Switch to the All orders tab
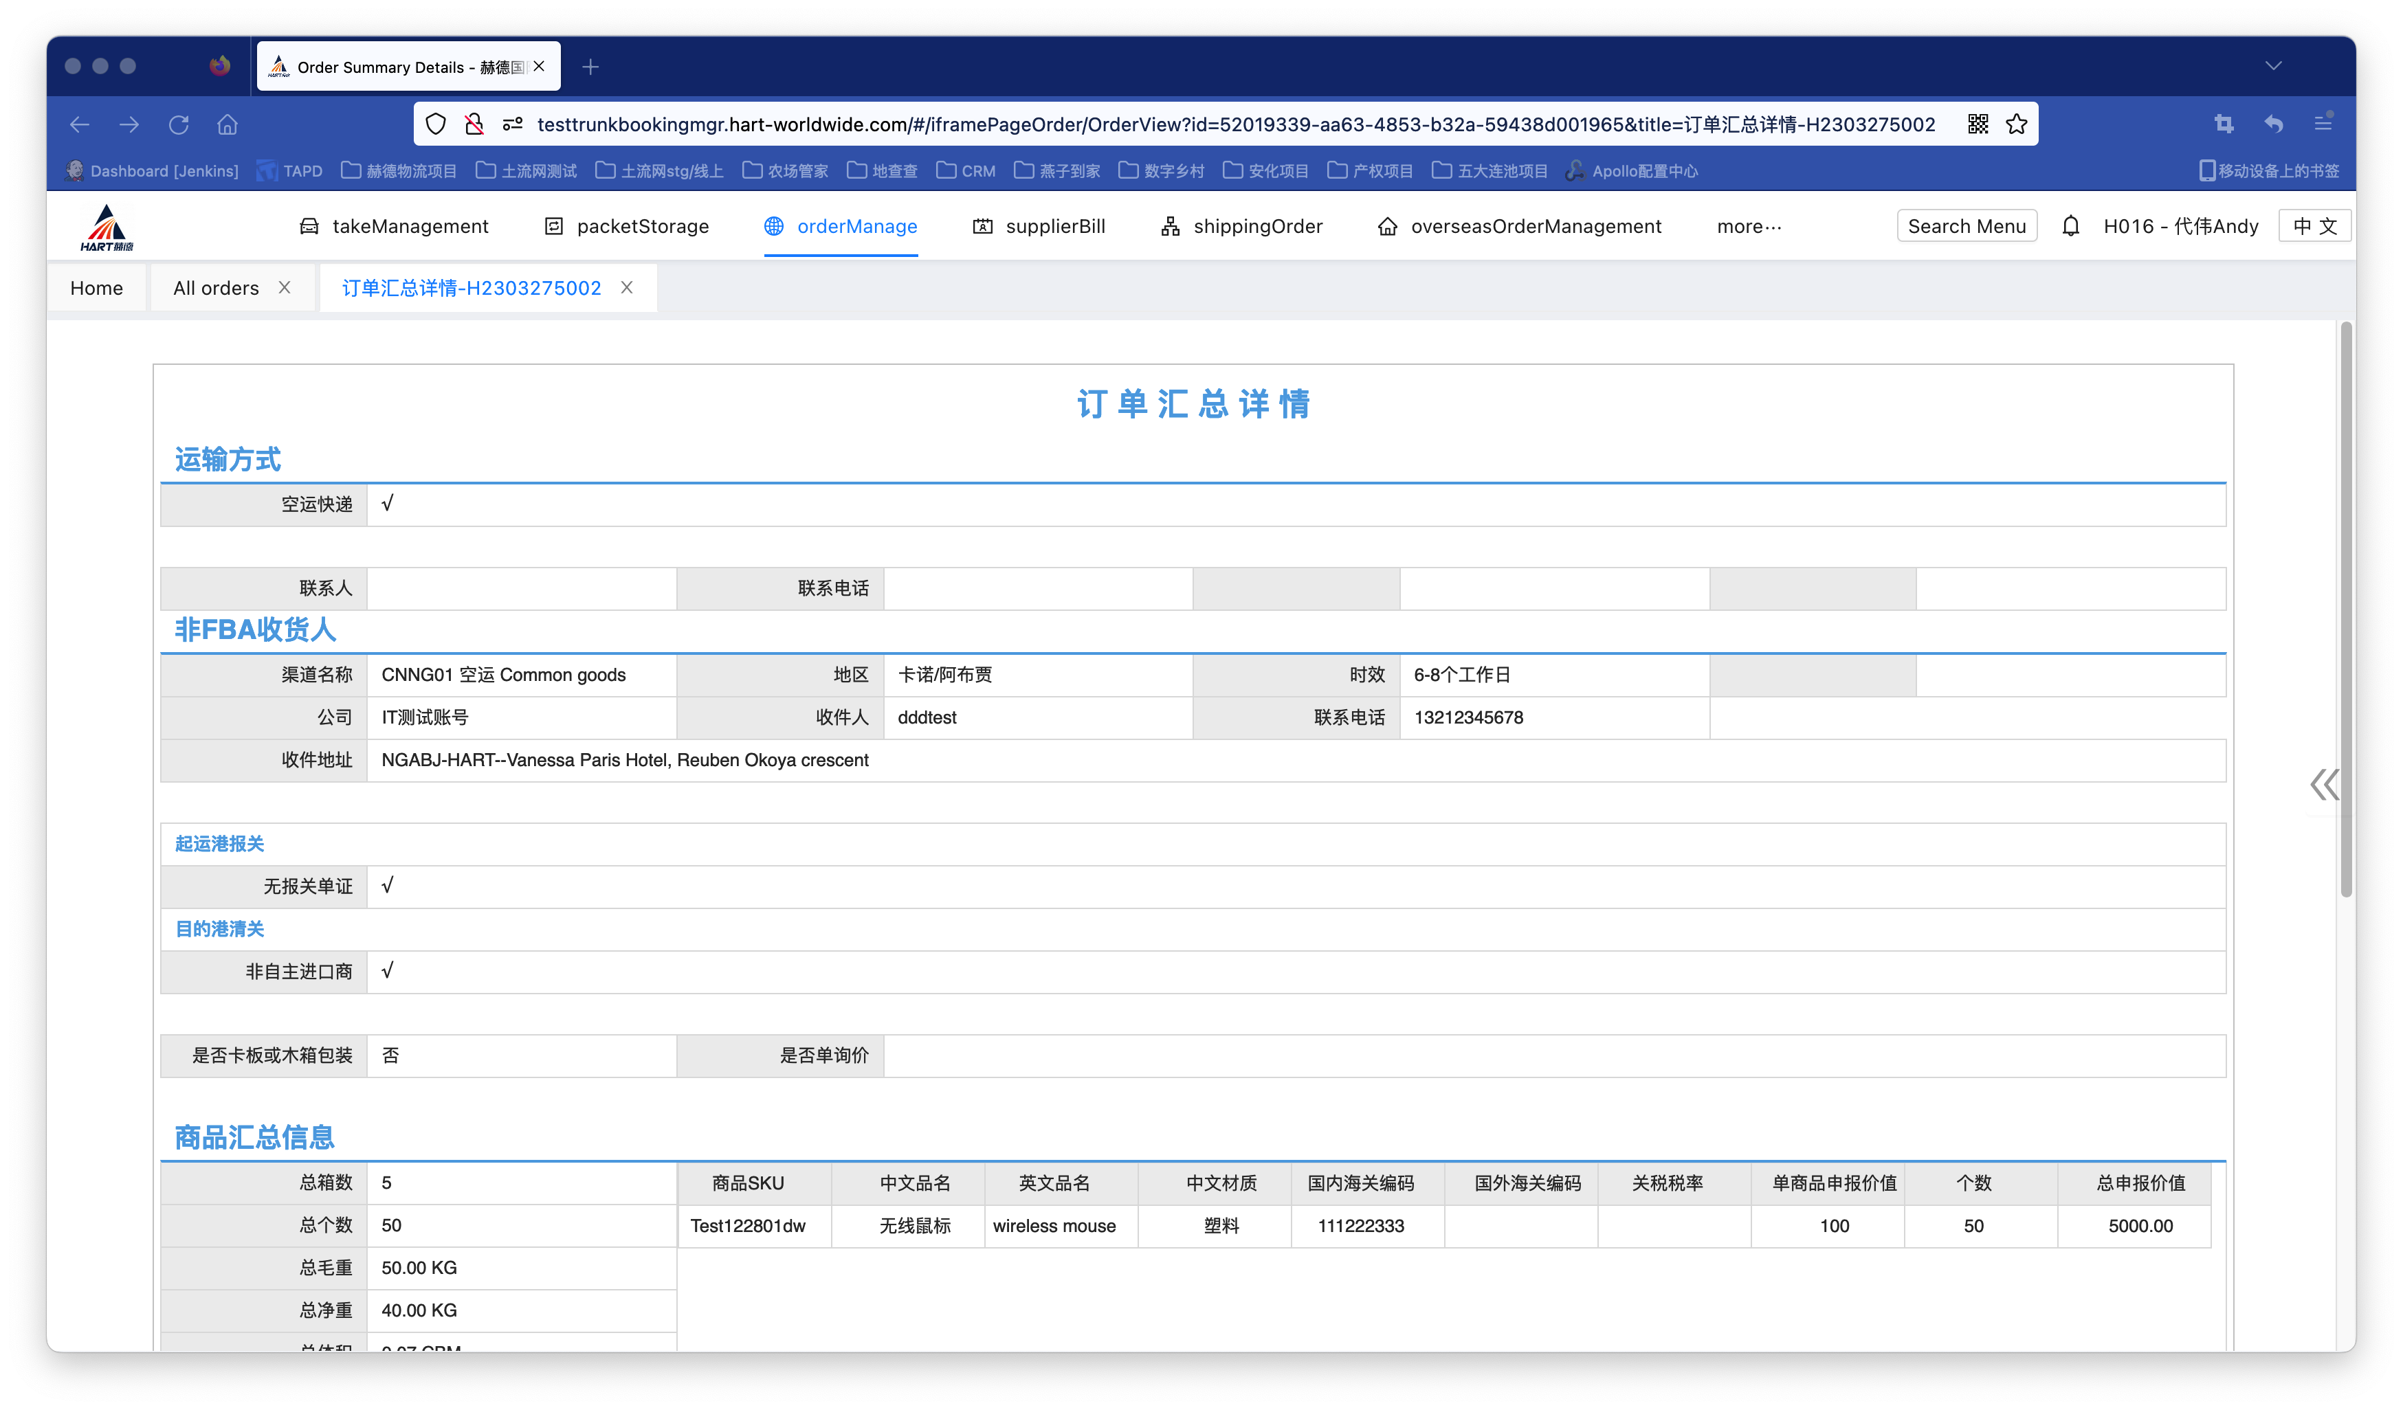This screenshot has height=1410, width=2403. click(x=216, y=288)
